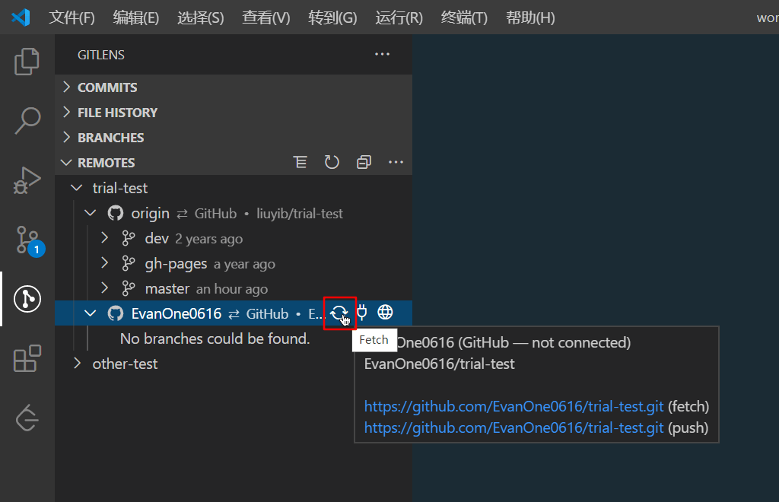The height and width of the screenshot is (502, 779).
Task: Open the Explorer in the activity bar
Action: point(27,62)
